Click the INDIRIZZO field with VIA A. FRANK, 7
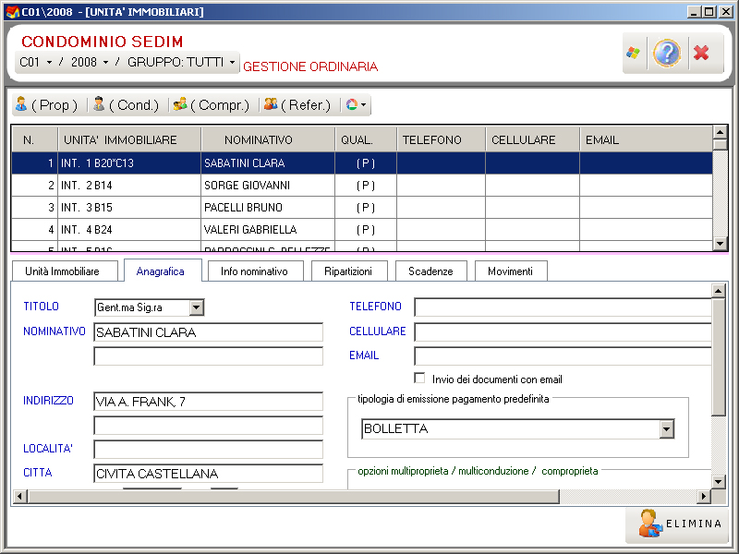Screen dimensions: 739x554 [x=209, y=402]
